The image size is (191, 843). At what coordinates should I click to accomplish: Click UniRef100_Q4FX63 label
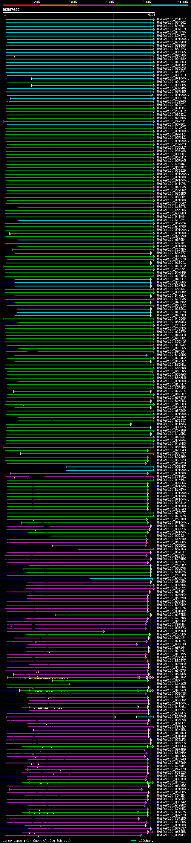(x=171, y=690)
